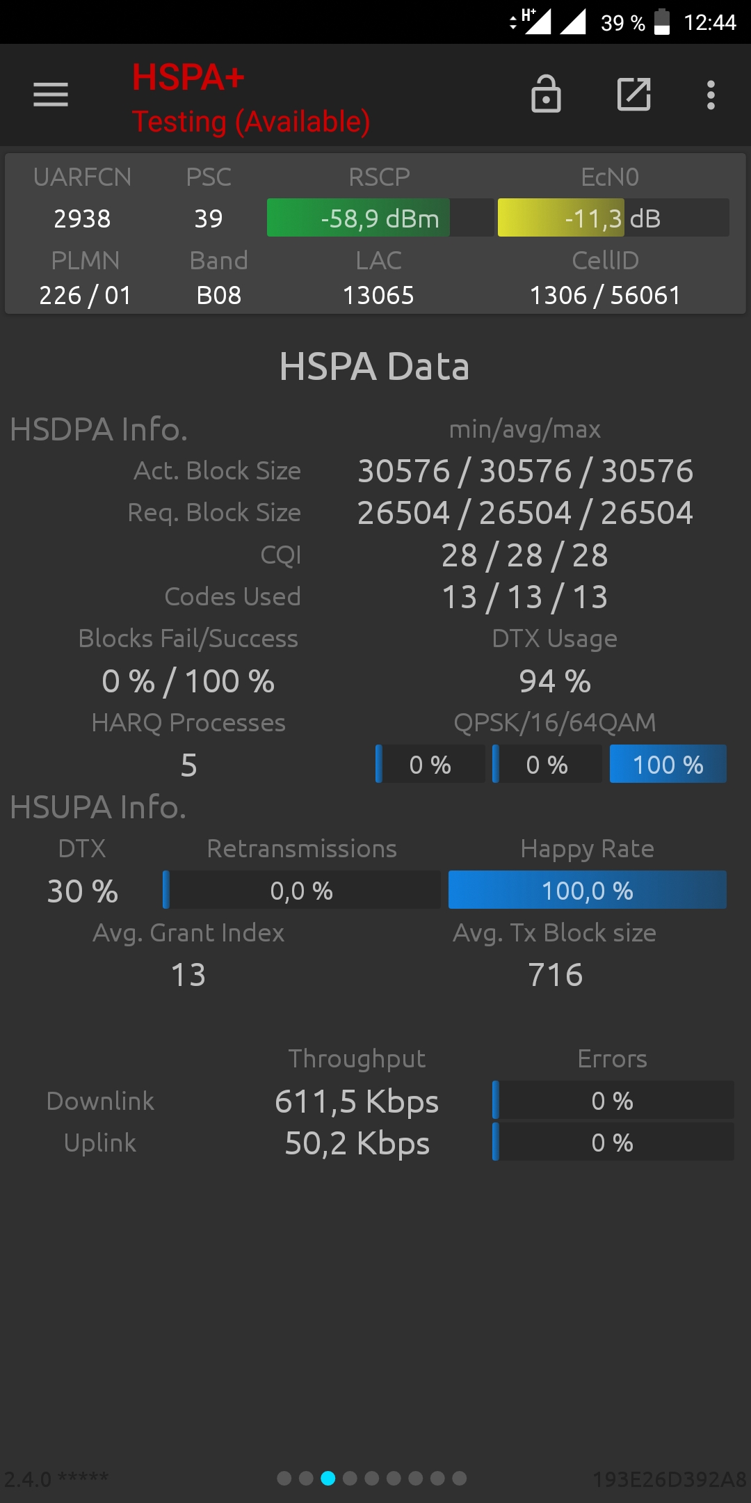Tap the EcN0 -11,3 dB bar
Viewport: 751px width, 1503px height.
[x=613, y=218]
